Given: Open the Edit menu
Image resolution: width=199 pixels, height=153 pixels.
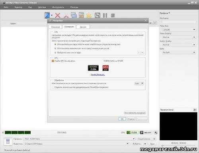Looking at the screenshot, I should [x=18, y=7].
